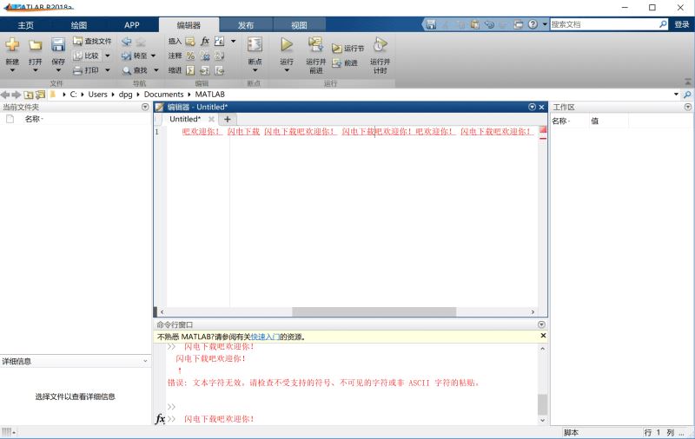The height and width of the screenshot is (439, 695).
Task: Click the 登录 (Sign In) button
Action: click(x=682, y=24)
